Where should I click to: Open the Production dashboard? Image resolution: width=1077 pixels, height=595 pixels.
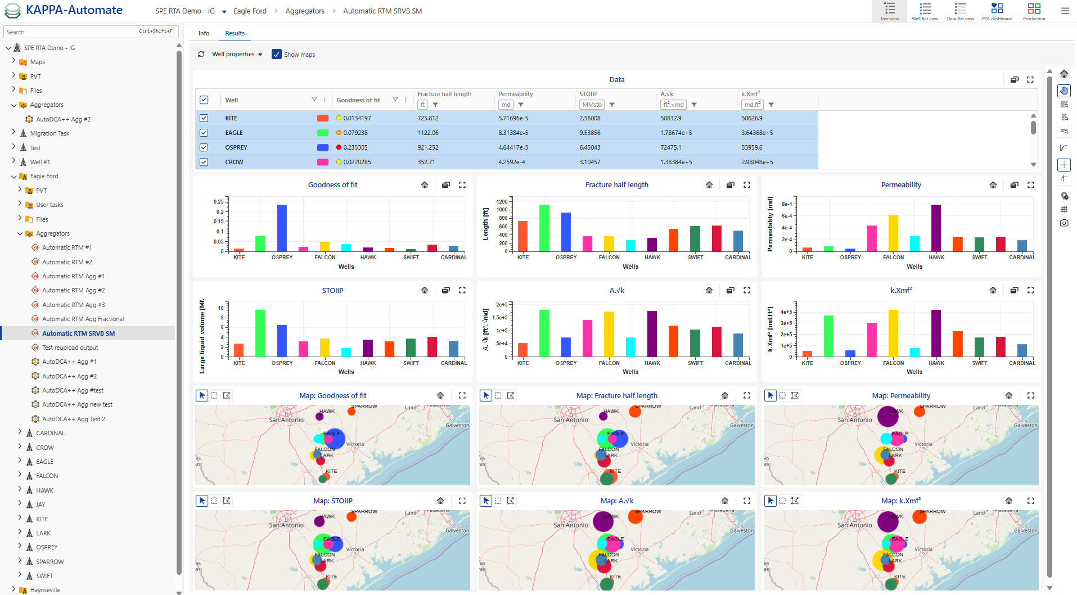(1034, 11)
